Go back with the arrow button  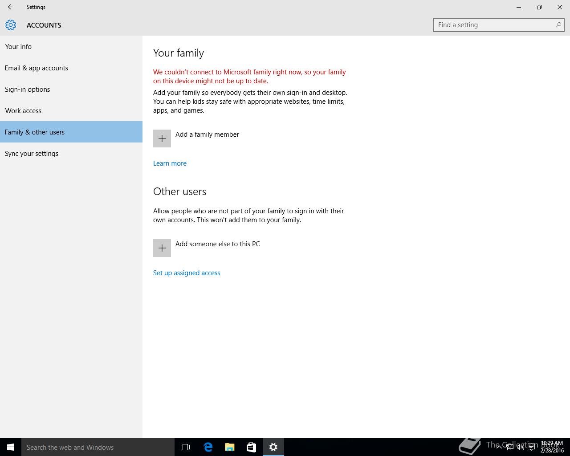pos(11,7)
